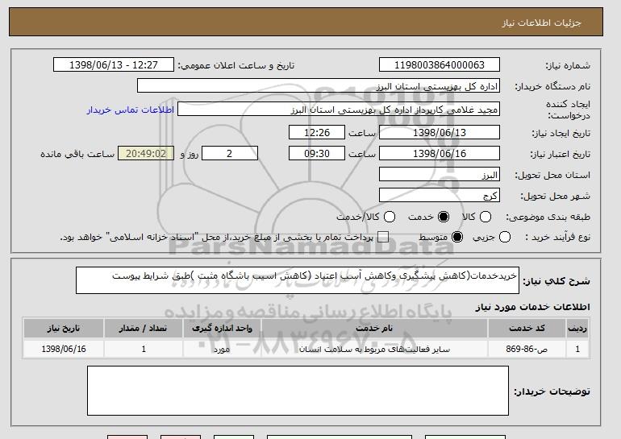Click the سایر فعالیت‌های مربوط به سلامت انسان cell
This screenshot has width=621, height=439.
(374, 350)
